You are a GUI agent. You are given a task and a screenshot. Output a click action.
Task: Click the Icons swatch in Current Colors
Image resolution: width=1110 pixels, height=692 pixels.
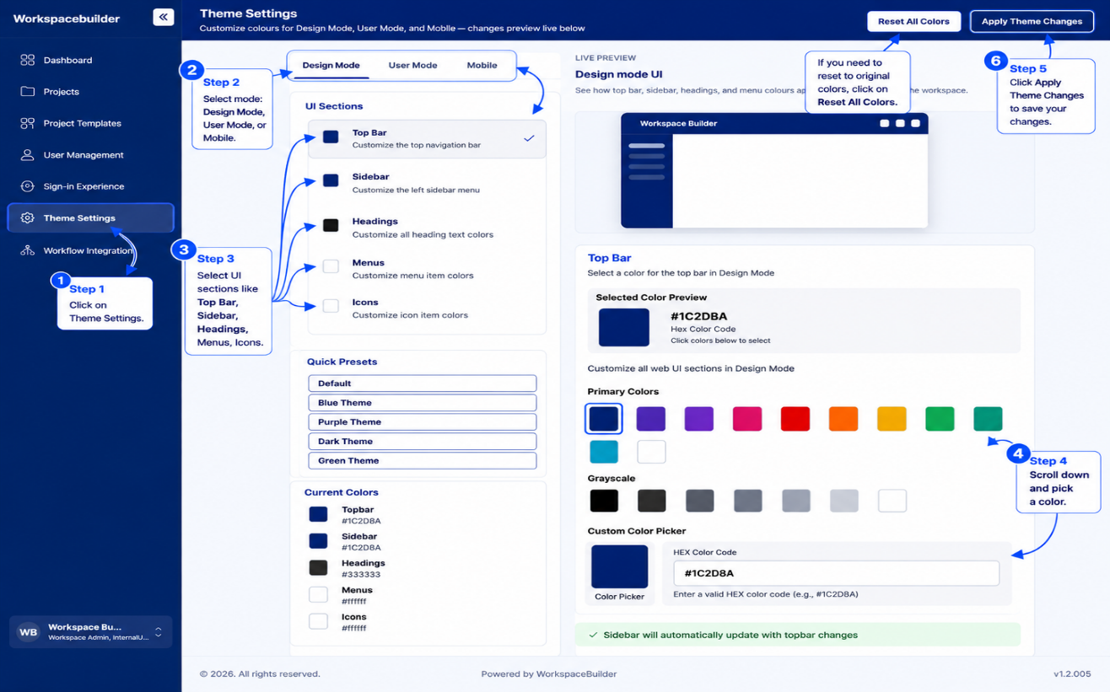click(x=318, y=621)
